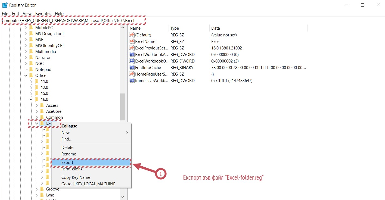Click the ExcelWorkbookO... DWORD icon

coord(132,61)
